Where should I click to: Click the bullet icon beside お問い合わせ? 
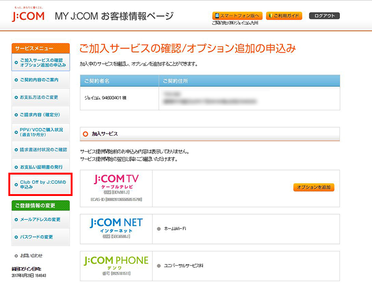click(16, 256)
